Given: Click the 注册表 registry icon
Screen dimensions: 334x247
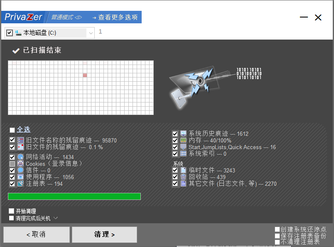Looking at the screenshot, I should click(x=20, y=183).
